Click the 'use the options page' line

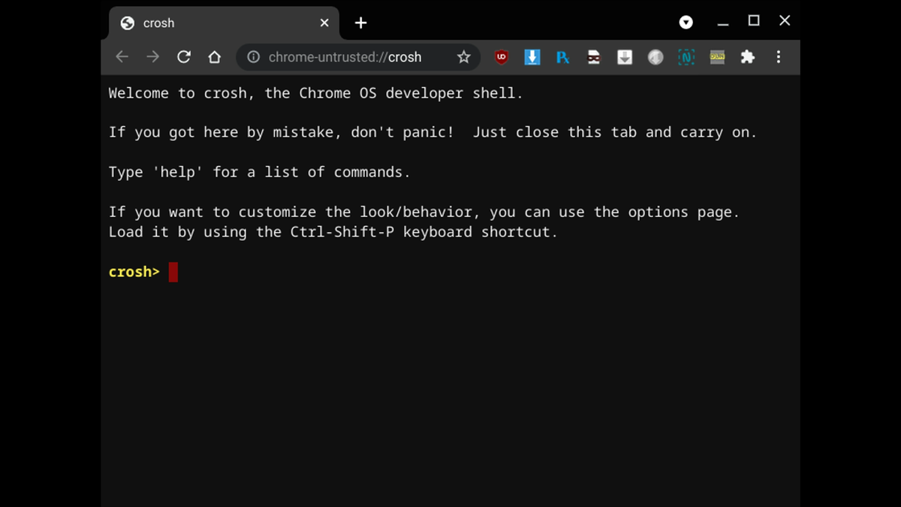424,212
